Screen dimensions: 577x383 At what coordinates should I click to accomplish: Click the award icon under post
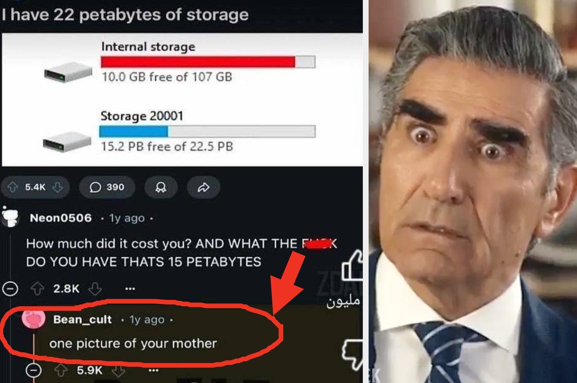(161, 187)
